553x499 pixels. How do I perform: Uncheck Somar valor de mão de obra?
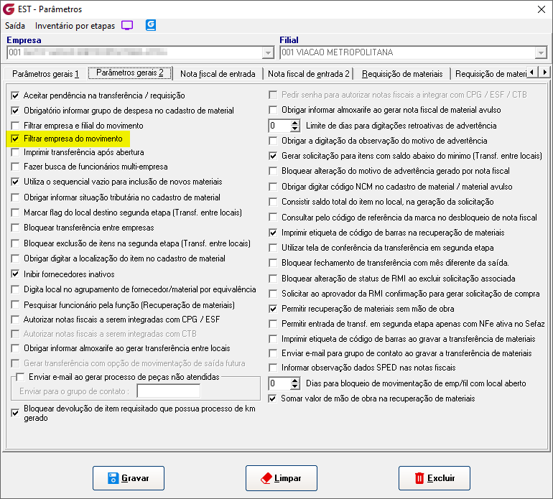point(272,398)
